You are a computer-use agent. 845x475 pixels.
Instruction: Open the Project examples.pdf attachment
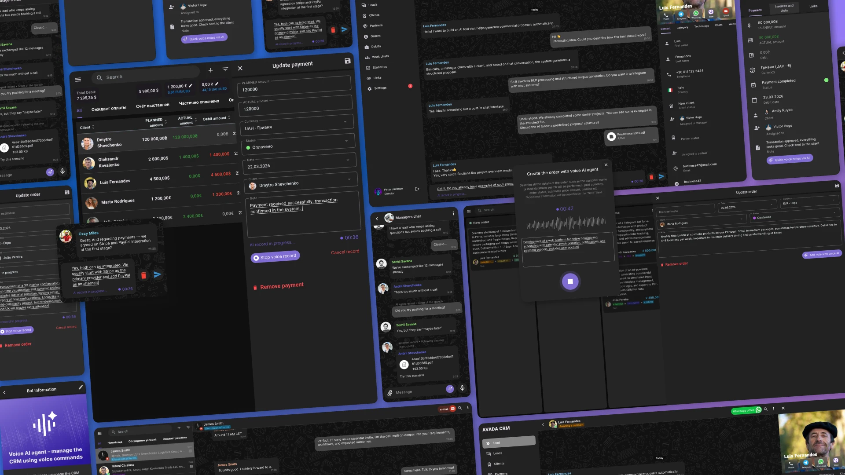click(x=631, y=135)
